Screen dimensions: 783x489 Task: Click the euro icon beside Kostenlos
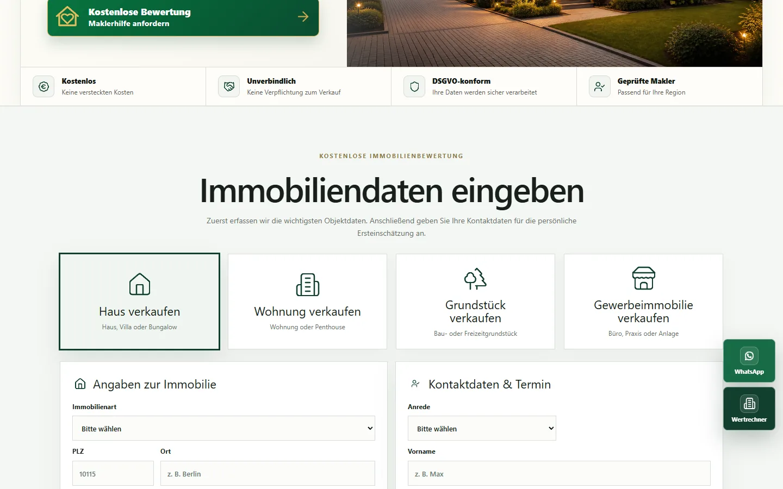pyautogui.click(x=43, y=86)
